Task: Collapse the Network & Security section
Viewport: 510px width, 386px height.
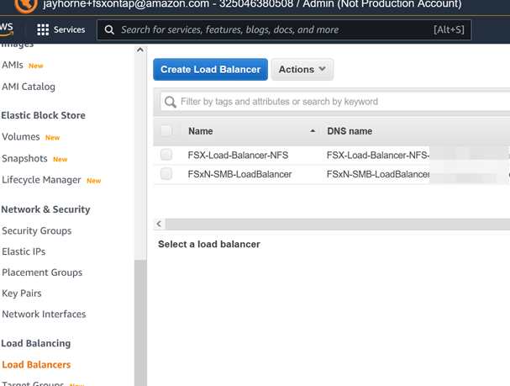Action: [46, 209]
